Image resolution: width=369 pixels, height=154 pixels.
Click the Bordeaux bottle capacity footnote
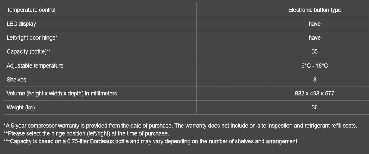pos(151,141)
